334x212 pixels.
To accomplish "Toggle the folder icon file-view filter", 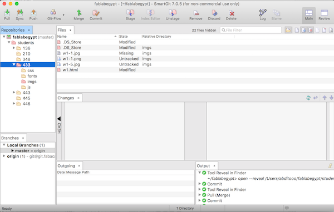I will [288, 30].
